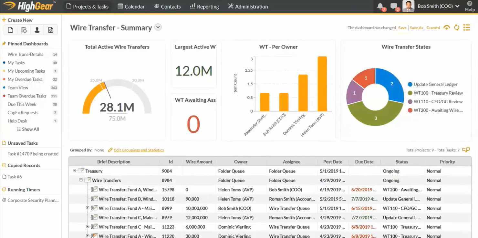Viewport: 478px width, 238px height.
Task: Open the chat messages icon with 2 alerts
Action: click(x=394, y=6)
